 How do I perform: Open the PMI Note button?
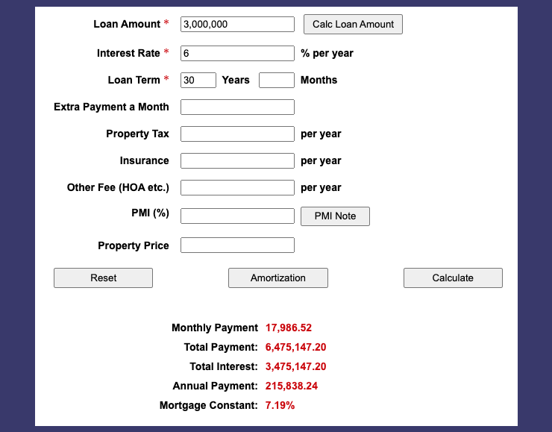(335, 216)
